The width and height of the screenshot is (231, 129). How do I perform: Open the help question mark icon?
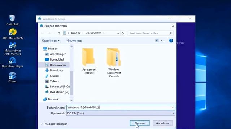171,40
